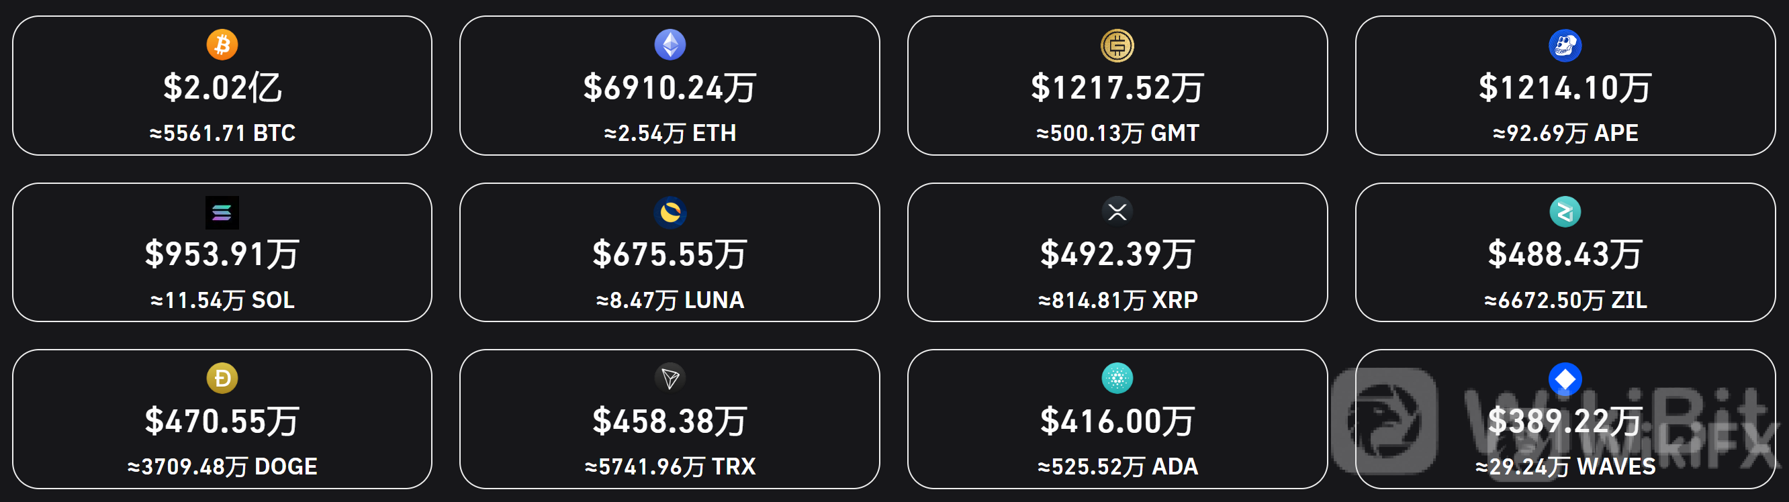Click the Terra LUNA icon
This screenshot has height=502, width=1789.
click(x=670, y=213)
